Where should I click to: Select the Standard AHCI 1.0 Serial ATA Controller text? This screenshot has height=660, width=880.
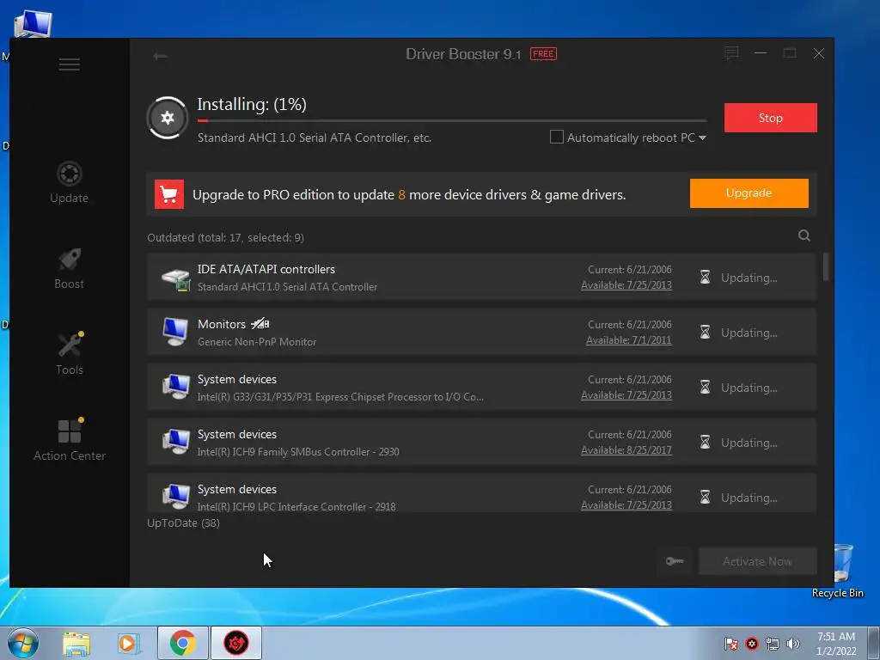click(x=287, y=287)
